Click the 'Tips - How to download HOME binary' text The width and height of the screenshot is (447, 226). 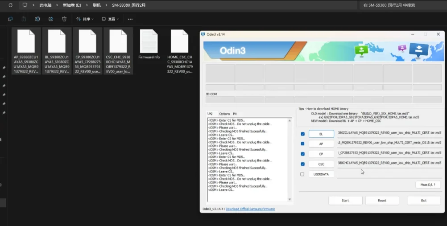tap(323, 109)
